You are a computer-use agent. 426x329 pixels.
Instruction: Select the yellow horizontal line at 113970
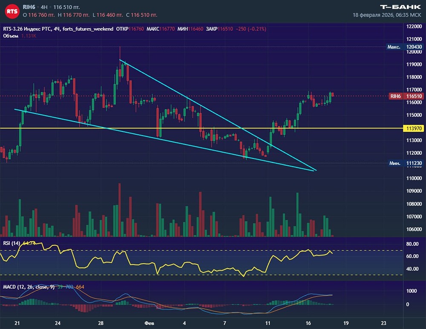(x=201, y=128)
